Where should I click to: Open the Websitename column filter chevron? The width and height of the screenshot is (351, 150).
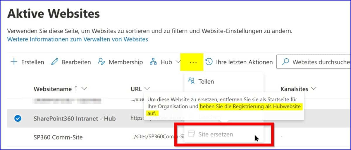point(84,89)
